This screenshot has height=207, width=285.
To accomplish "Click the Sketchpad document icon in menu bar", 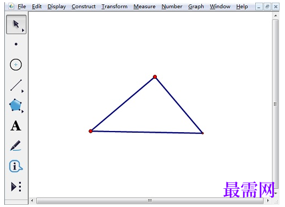I will 12,7.
